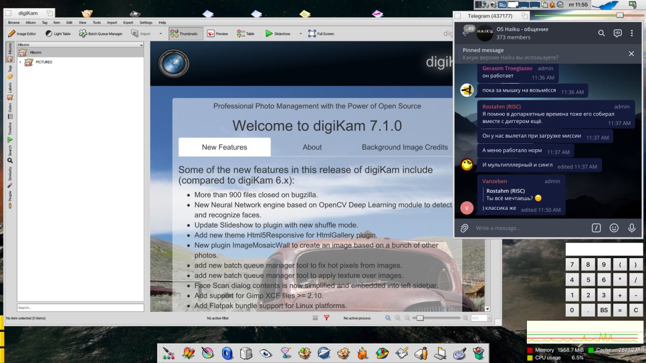Open the Telegram three-dot menu
The image size is (646, 363).
pos(632,33)
